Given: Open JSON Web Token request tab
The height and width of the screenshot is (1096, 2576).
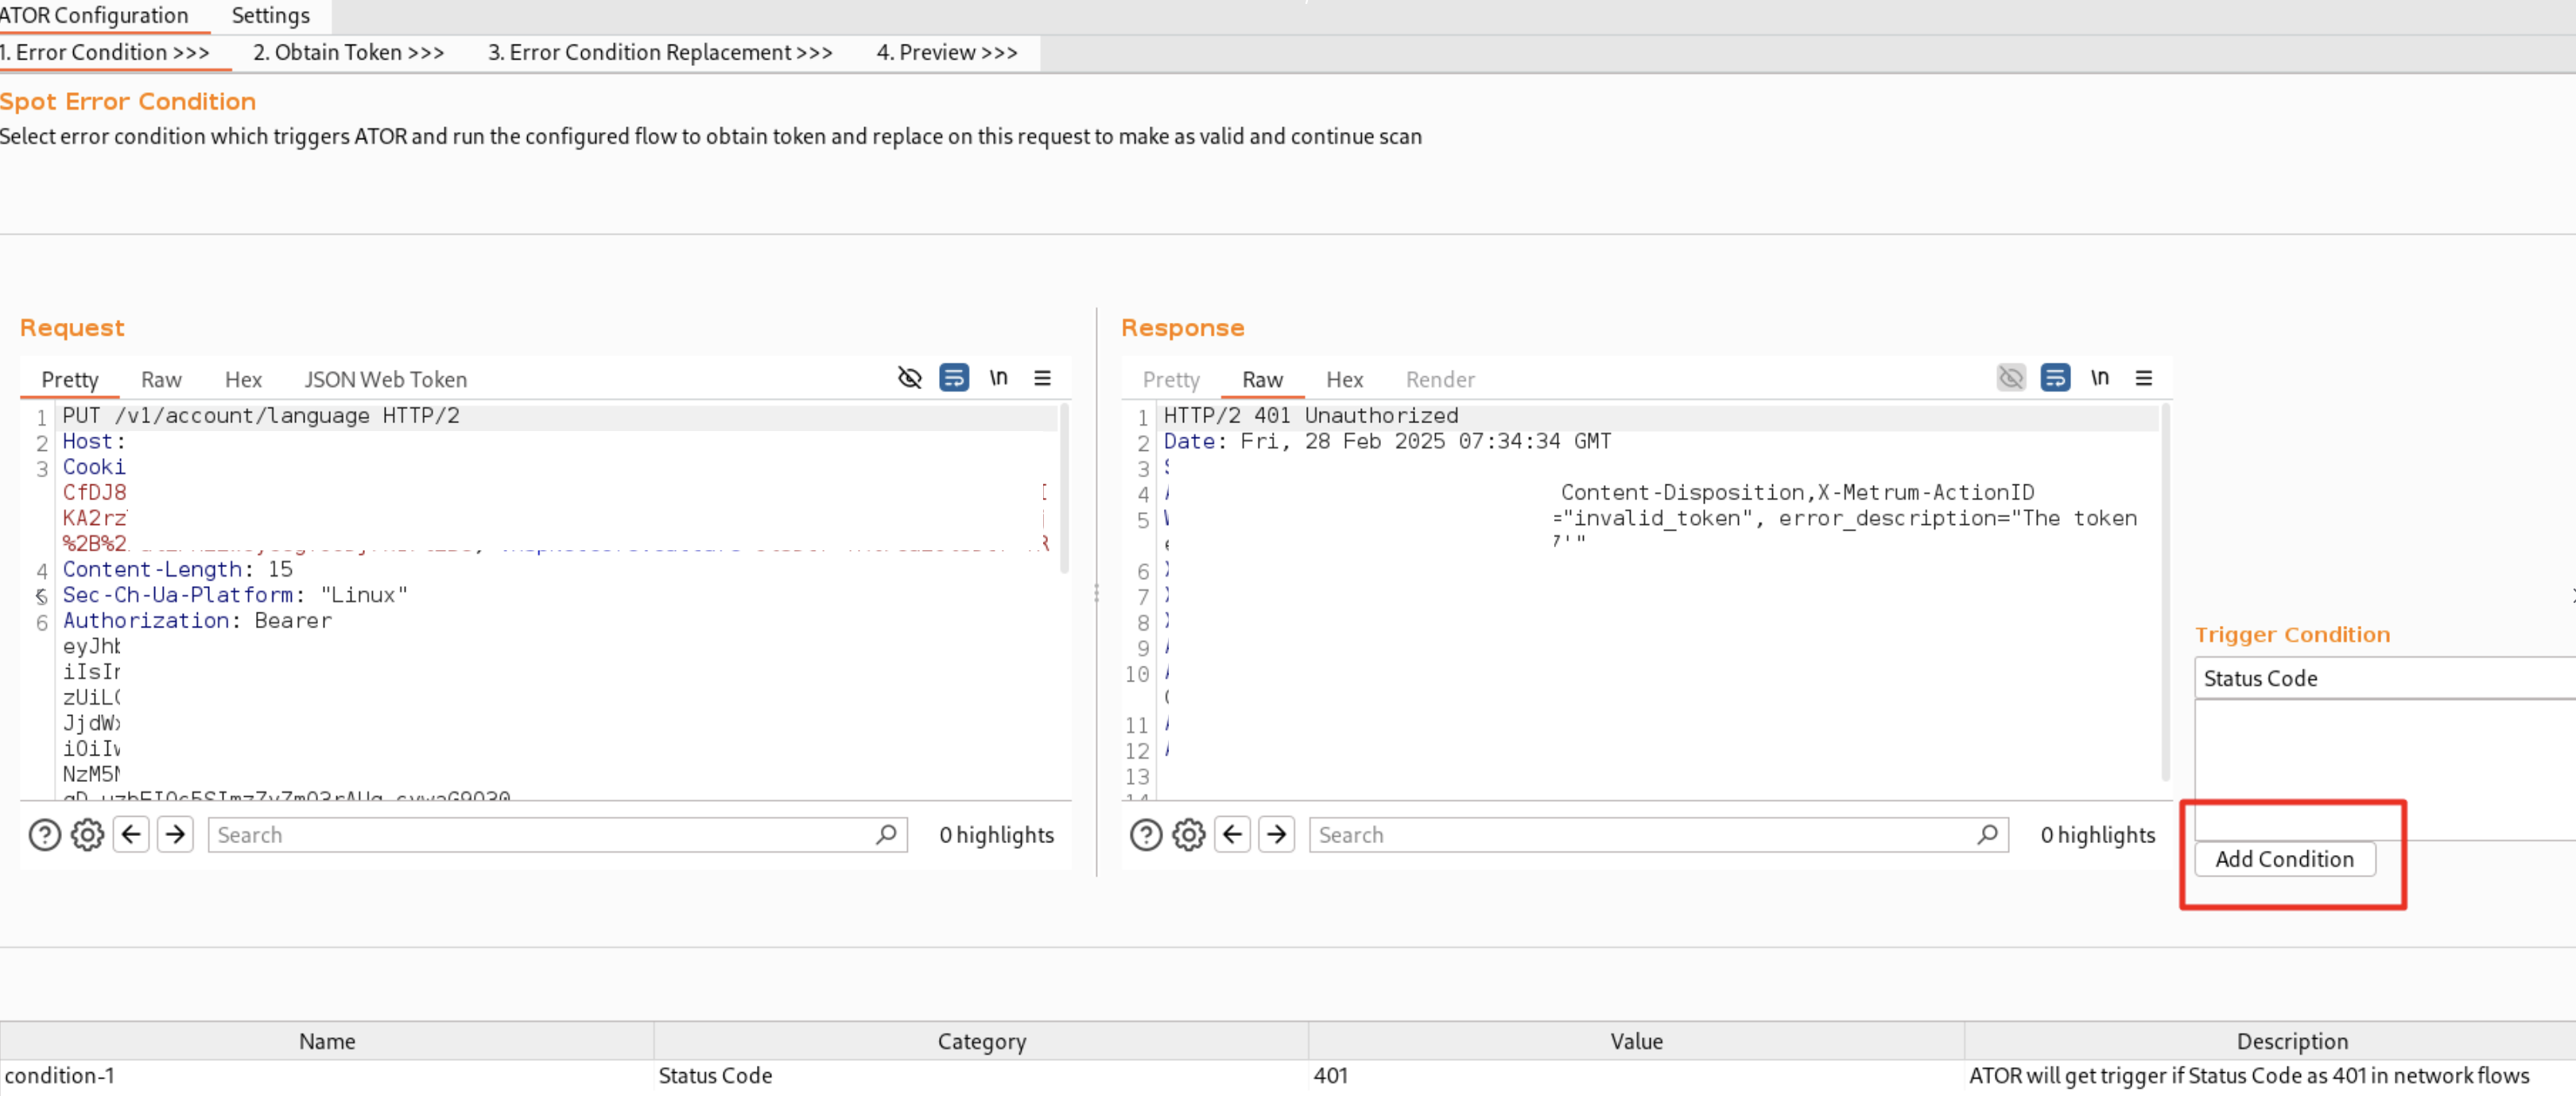Looking at the screenshot, I should (385, 380).
